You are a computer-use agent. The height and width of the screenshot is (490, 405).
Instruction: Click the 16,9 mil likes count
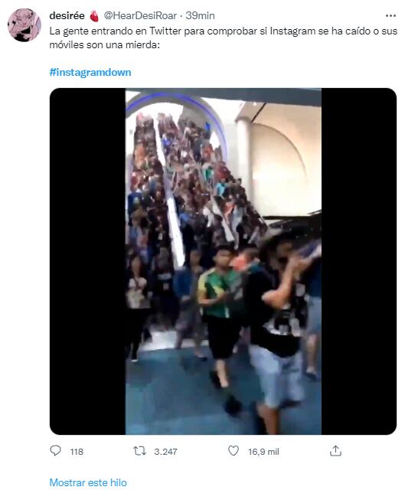[x=263, y=452]
